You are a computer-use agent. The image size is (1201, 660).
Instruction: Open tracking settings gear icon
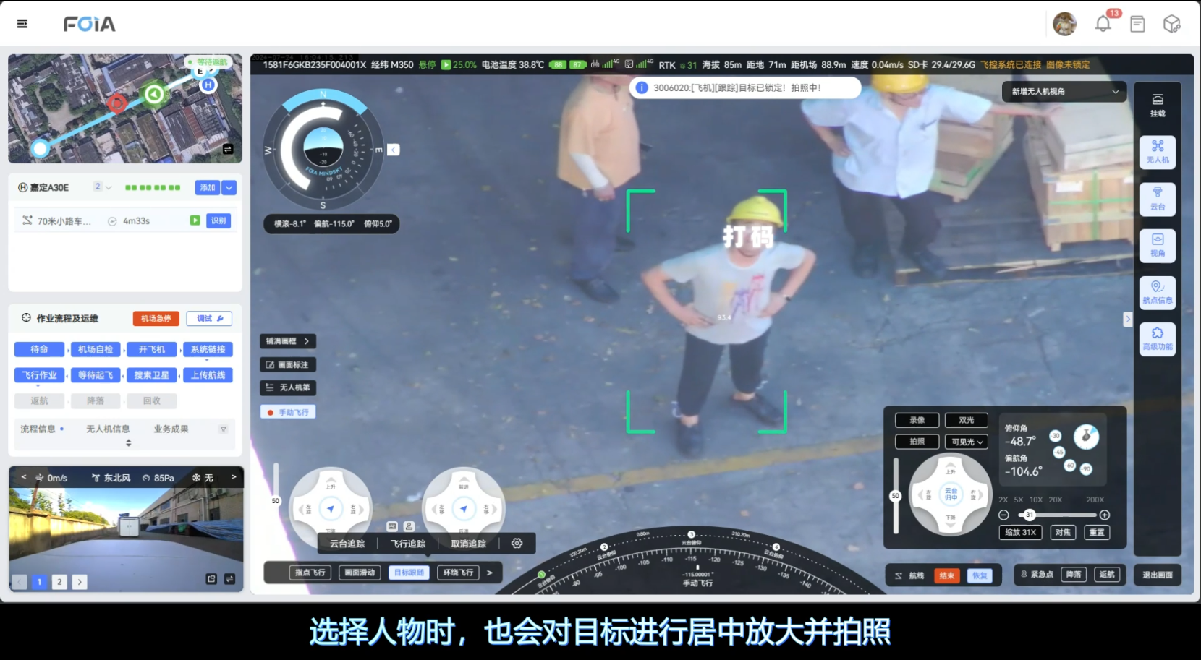[x=517, y=544]
